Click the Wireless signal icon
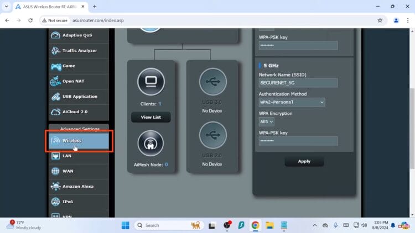 click(x=55, y=141)
